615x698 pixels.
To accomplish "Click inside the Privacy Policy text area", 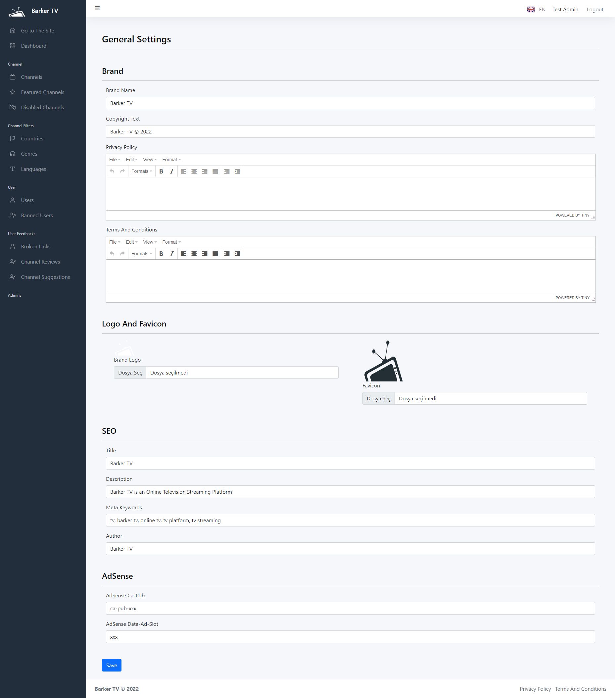I will [351, 194].
